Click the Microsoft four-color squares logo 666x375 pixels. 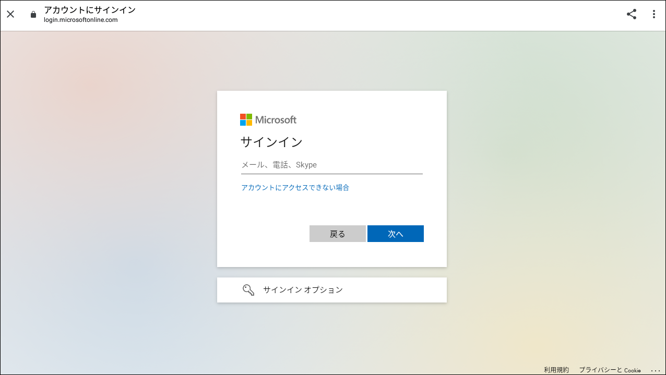[x=246, y=120]
